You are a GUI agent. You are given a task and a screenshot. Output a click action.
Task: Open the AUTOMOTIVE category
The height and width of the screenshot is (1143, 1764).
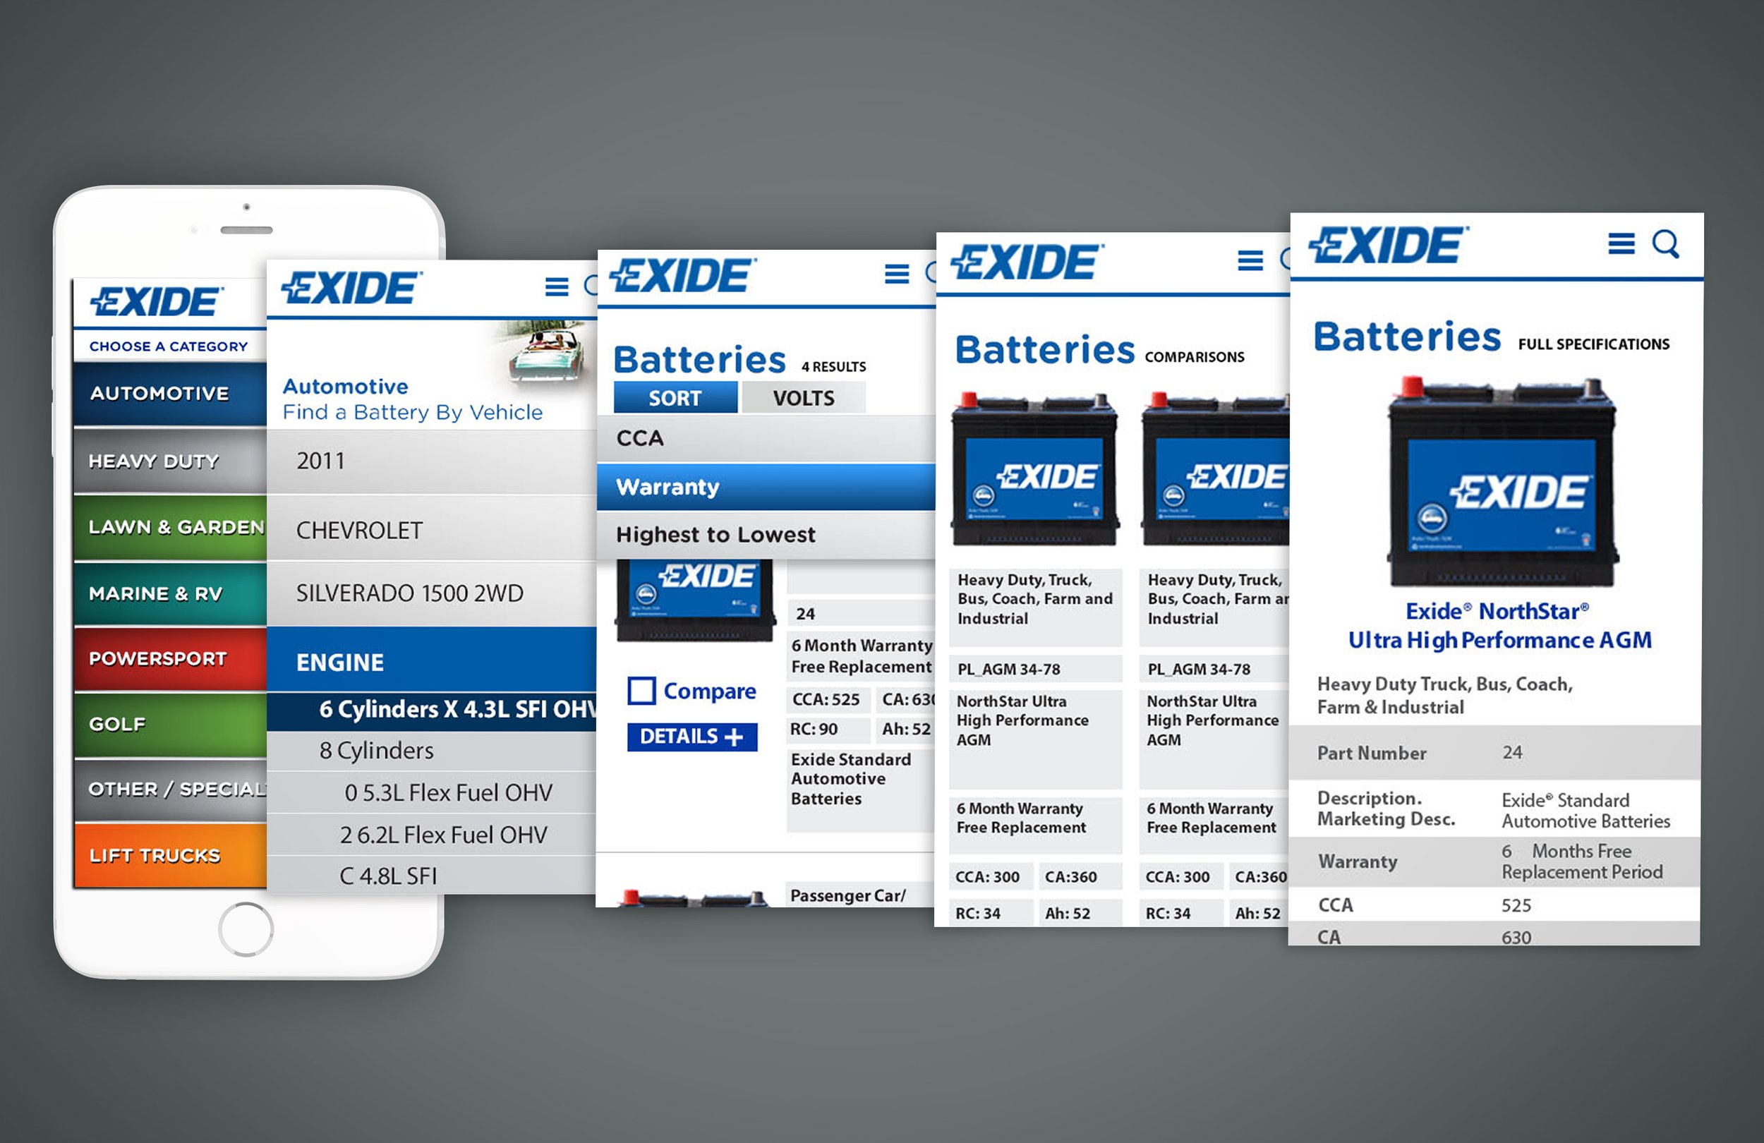click(x=170, y=393)
